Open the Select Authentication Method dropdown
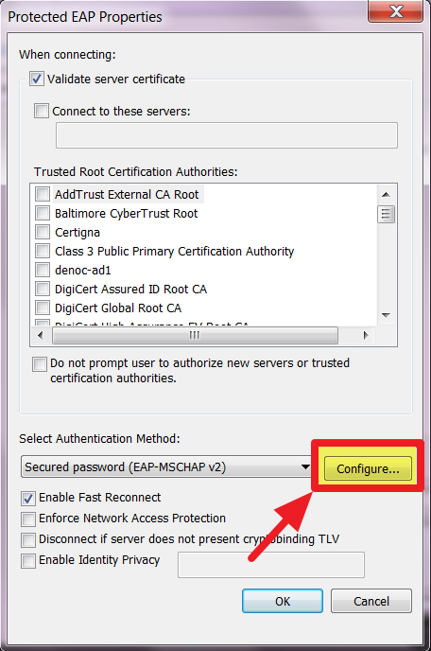The height and width of the screenshot is (651, 431). pyautogui.click(x=166, y=466)
